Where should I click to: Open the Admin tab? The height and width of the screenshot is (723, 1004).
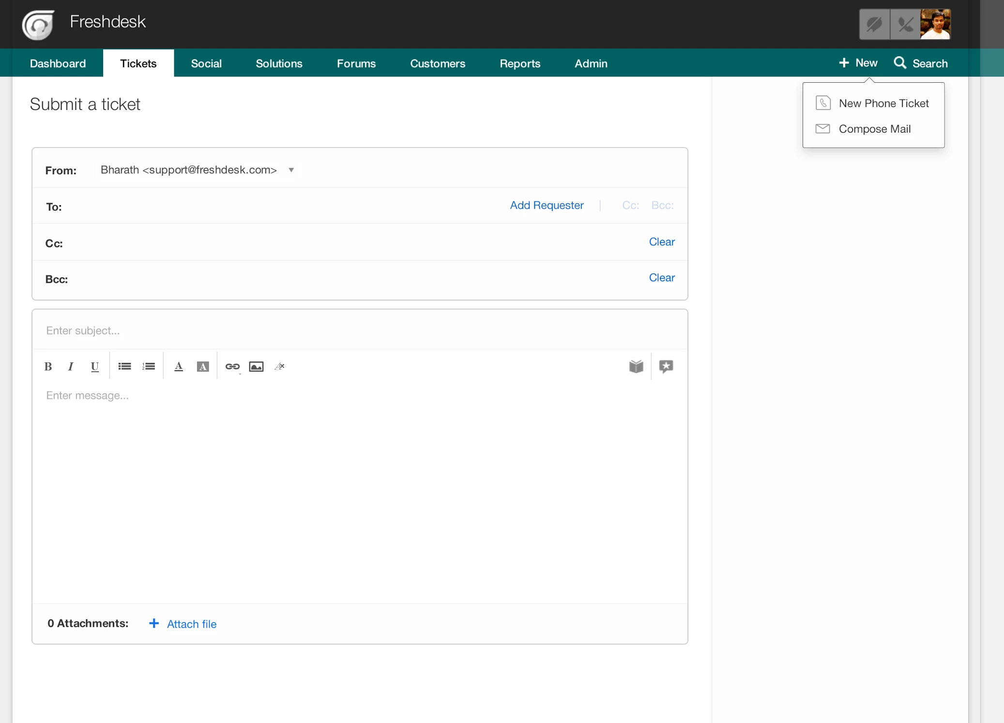(x=591, y=63)
